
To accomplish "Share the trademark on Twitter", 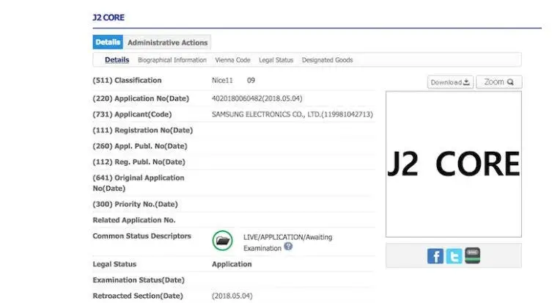I will click(454, 256).
